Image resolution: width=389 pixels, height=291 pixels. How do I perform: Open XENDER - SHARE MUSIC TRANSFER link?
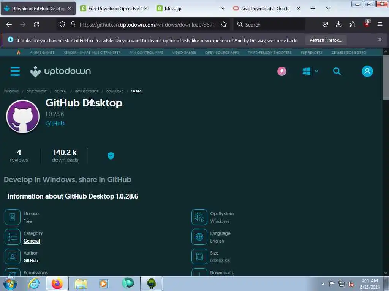point(92,52)
